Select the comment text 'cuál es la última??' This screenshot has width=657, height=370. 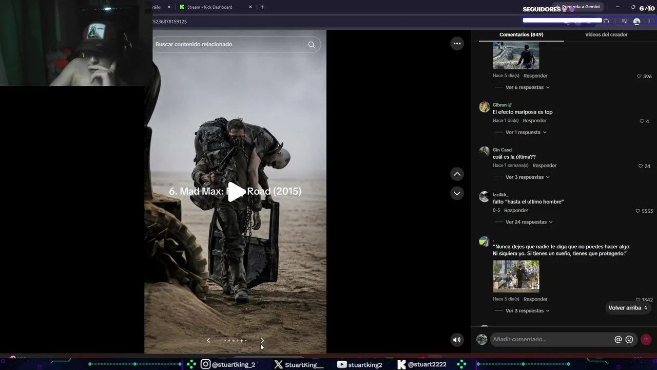tap(514, 157)
